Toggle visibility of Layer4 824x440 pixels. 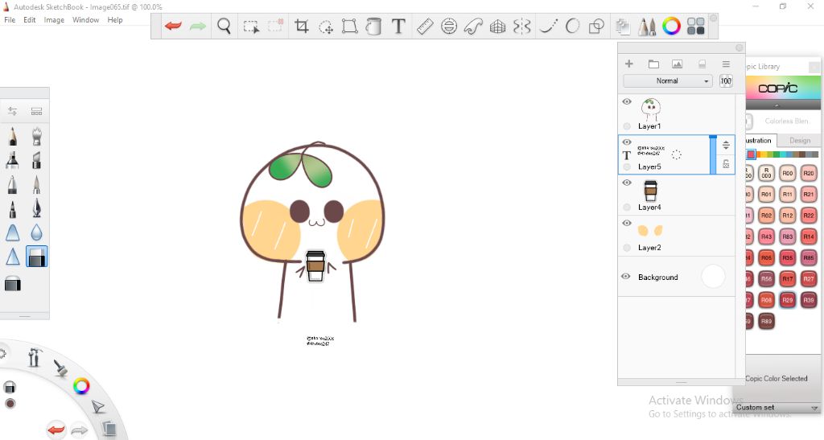tap(627, 183)
